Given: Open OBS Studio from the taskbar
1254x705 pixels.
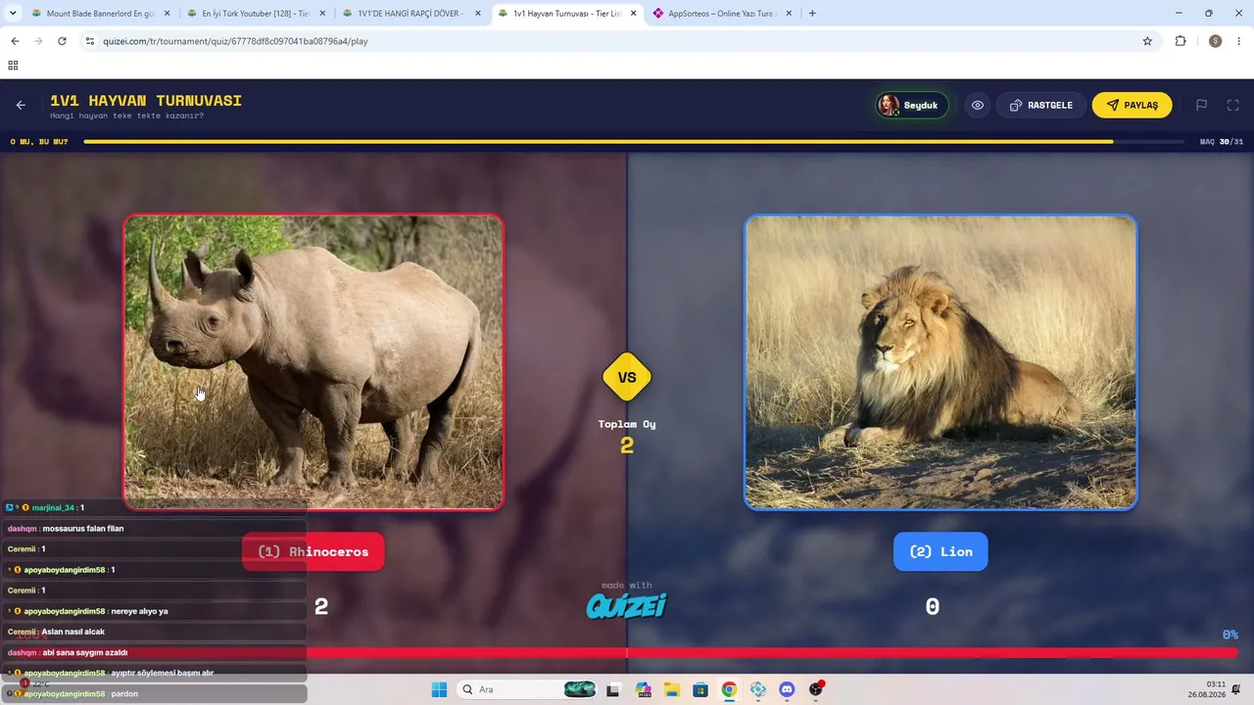Looking at the screenshot, I should click(816, 689).
